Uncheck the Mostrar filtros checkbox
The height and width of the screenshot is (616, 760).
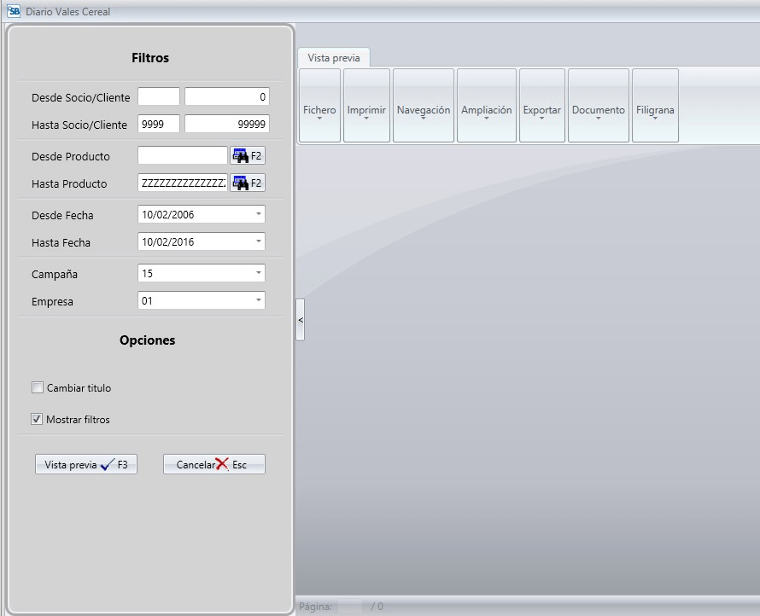[x=38, y=420]
